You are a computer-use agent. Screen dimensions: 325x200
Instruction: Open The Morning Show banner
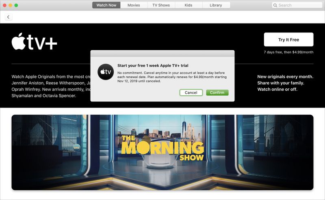click(x=162, y=153)
